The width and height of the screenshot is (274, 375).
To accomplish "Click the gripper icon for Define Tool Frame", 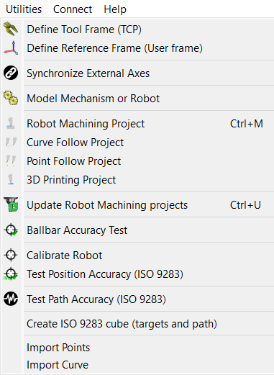I will click(x=11, y=29).
